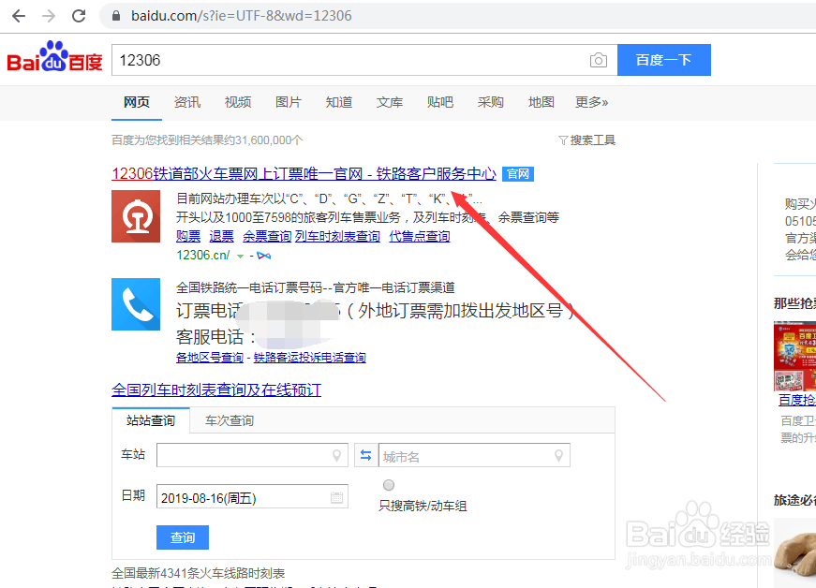
Task: Click the camera image-search icon
Action: [x=599, y=60]
